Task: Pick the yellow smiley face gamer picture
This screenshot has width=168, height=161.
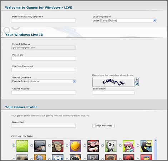Action: point(75,146)
